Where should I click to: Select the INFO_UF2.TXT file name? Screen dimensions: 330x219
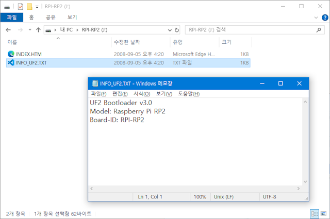pyautogui.click(x=31, y=63)
